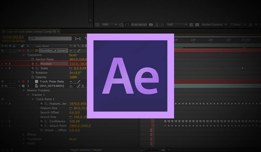Click the show snapshot person icon
Image resolution: width=261 pixels, height=152 pixels.
tap(157, 24)
